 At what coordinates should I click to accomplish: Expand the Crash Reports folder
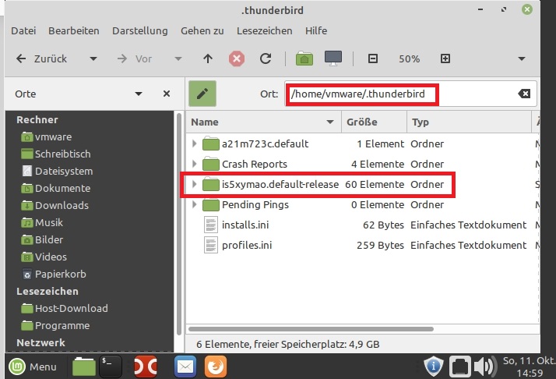(x=195, y=164)
